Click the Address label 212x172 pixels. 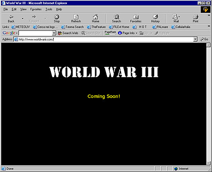(7, 39)
